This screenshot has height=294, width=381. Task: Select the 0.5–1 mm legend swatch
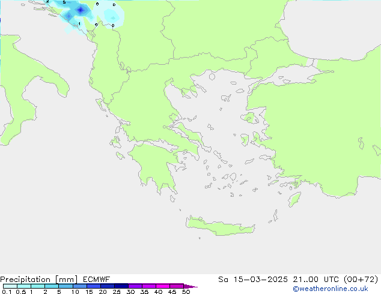(24, 286)
